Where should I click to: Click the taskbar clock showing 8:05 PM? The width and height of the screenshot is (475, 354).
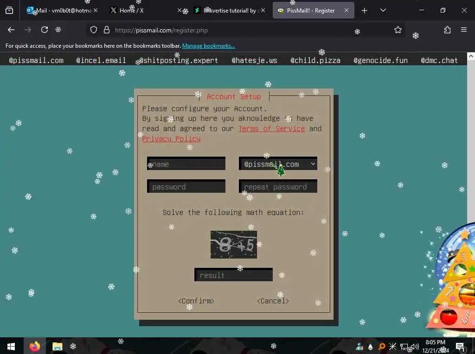pos(436,347)
